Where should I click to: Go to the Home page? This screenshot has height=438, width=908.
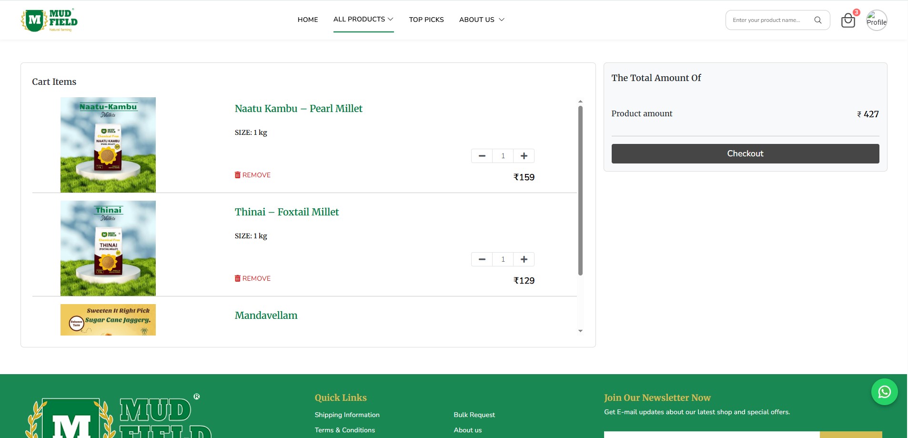pyautogui.click(x=308, y=20)
